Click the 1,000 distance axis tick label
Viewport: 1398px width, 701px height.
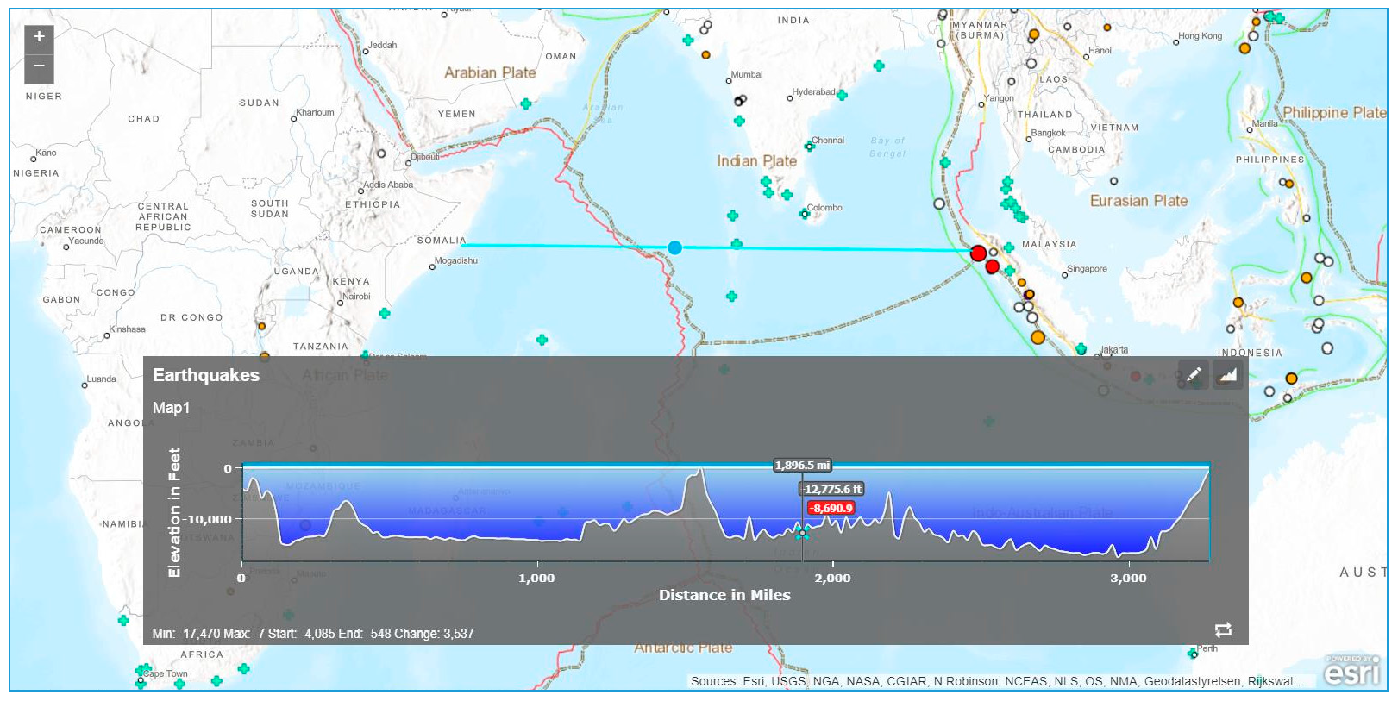pos(536,578)
